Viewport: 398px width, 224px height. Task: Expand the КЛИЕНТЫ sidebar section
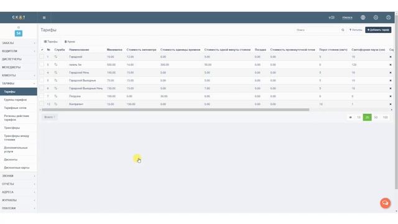(x=19, y=75)
